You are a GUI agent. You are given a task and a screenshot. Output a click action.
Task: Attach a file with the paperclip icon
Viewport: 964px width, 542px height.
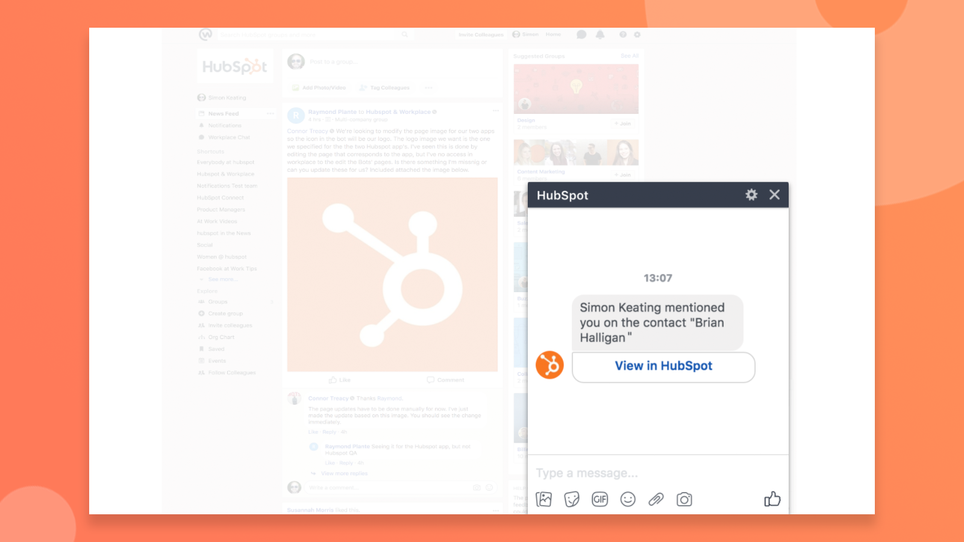pos(656,499)
